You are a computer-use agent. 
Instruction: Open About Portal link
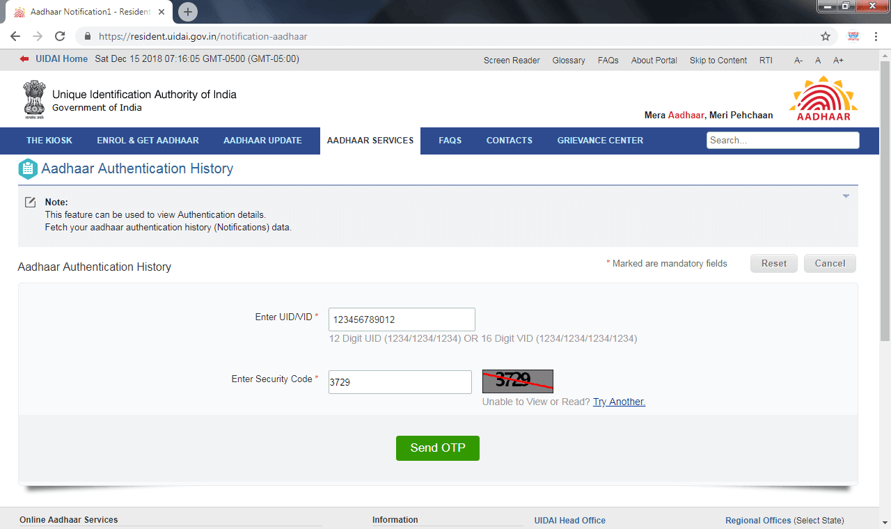tap(654, 61)
